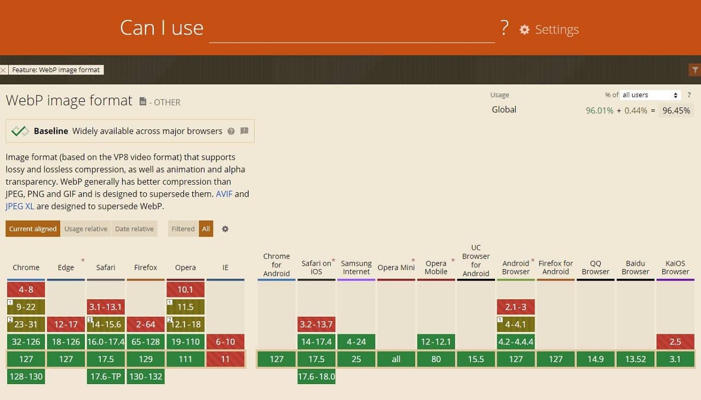Select Safari 3.1-13.1 cell
This screenshot has height=400, width=701.
[106, 307]
